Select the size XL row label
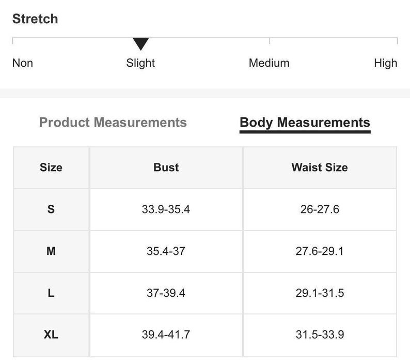Viewport: 410px width, 364px height. pyautogui.click(x=51, y=335)
